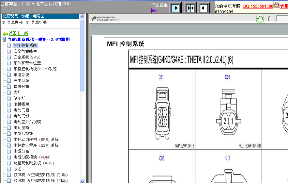The image size is (288, 183).
Task: Open 电铬后视镜 tree item
Action: coord(23,134)
